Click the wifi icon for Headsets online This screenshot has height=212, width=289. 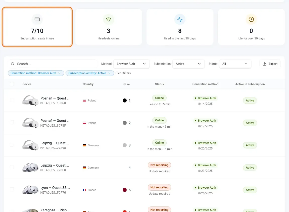coord(109,19)
